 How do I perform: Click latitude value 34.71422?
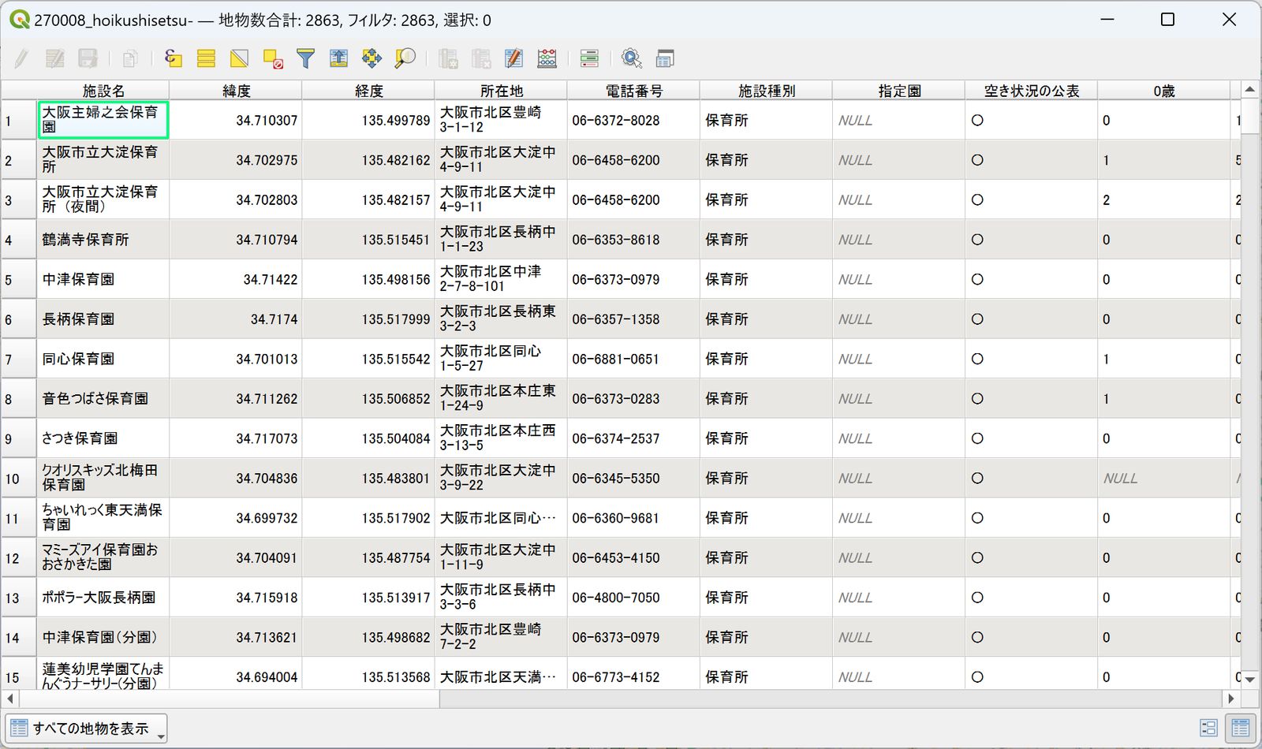pos(236,279)
